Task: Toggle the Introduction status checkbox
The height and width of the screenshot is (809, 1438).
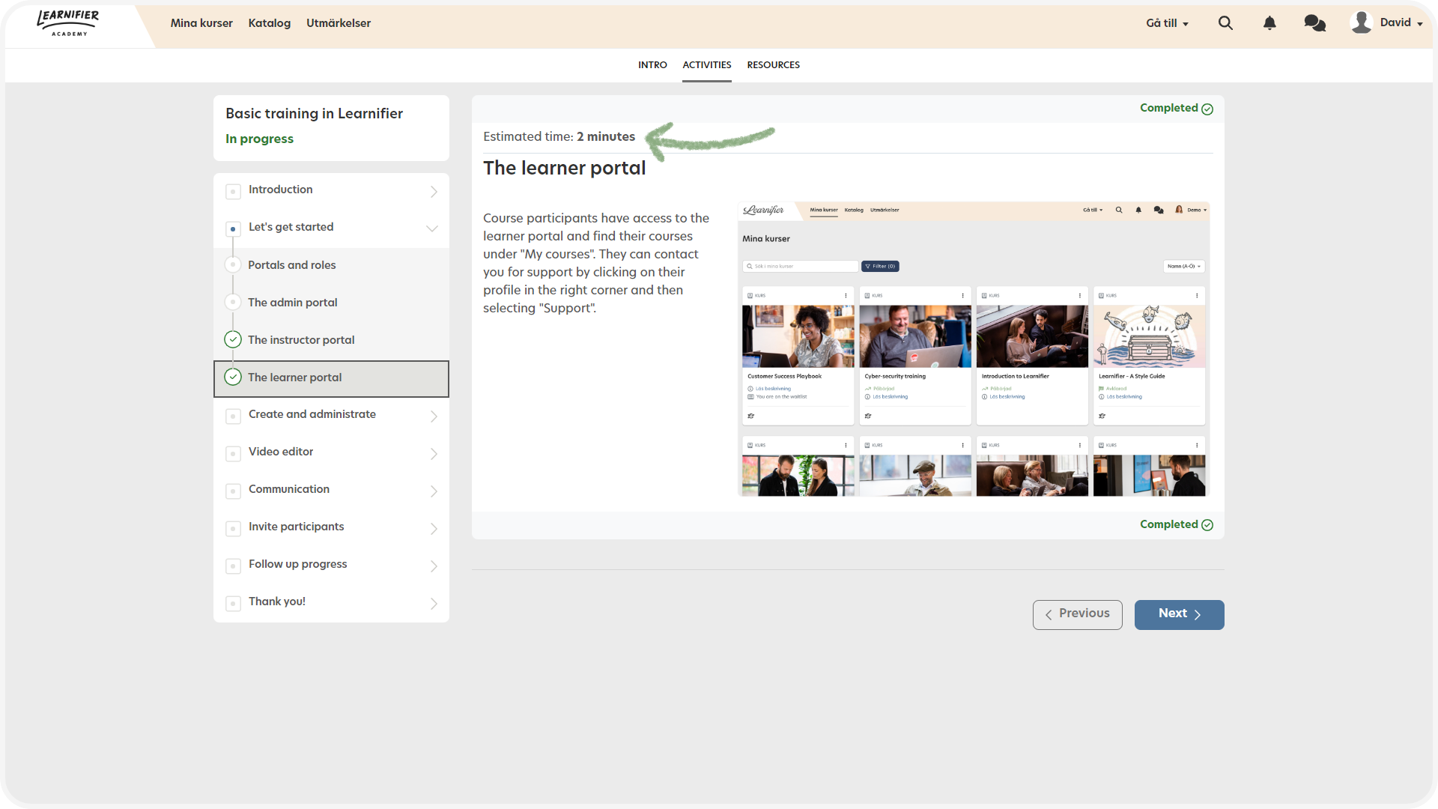Action: [x=233, y=192]
